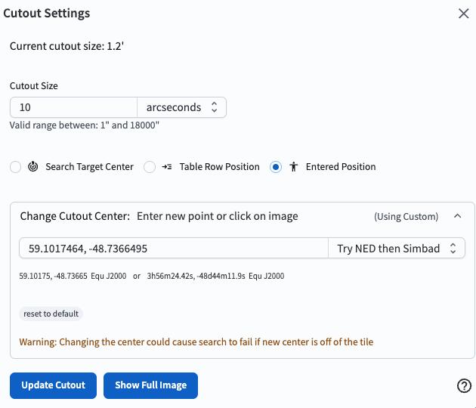Click the Update Cutout button
The image size is (476, 408).
53,385
